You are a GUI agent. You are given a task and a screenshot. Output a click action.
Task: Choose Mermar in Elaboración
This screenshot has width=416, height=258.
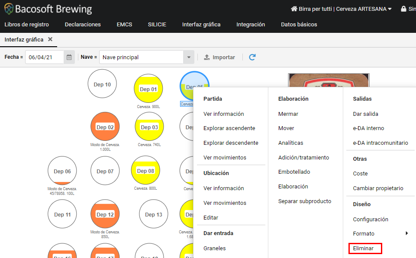coord(288,114)
